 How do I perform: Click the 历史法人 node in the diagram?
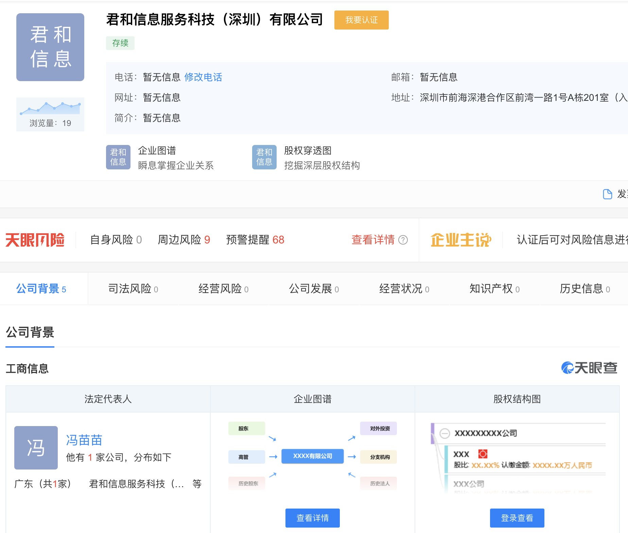379,483
